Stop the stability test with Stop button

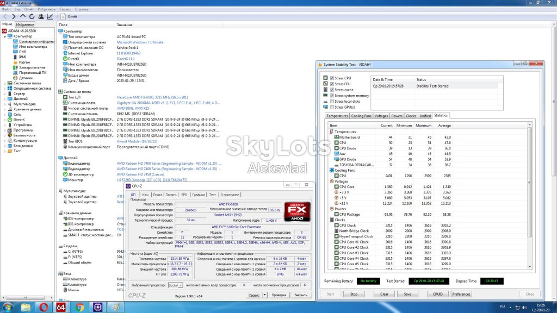click(x=354, y=294)
